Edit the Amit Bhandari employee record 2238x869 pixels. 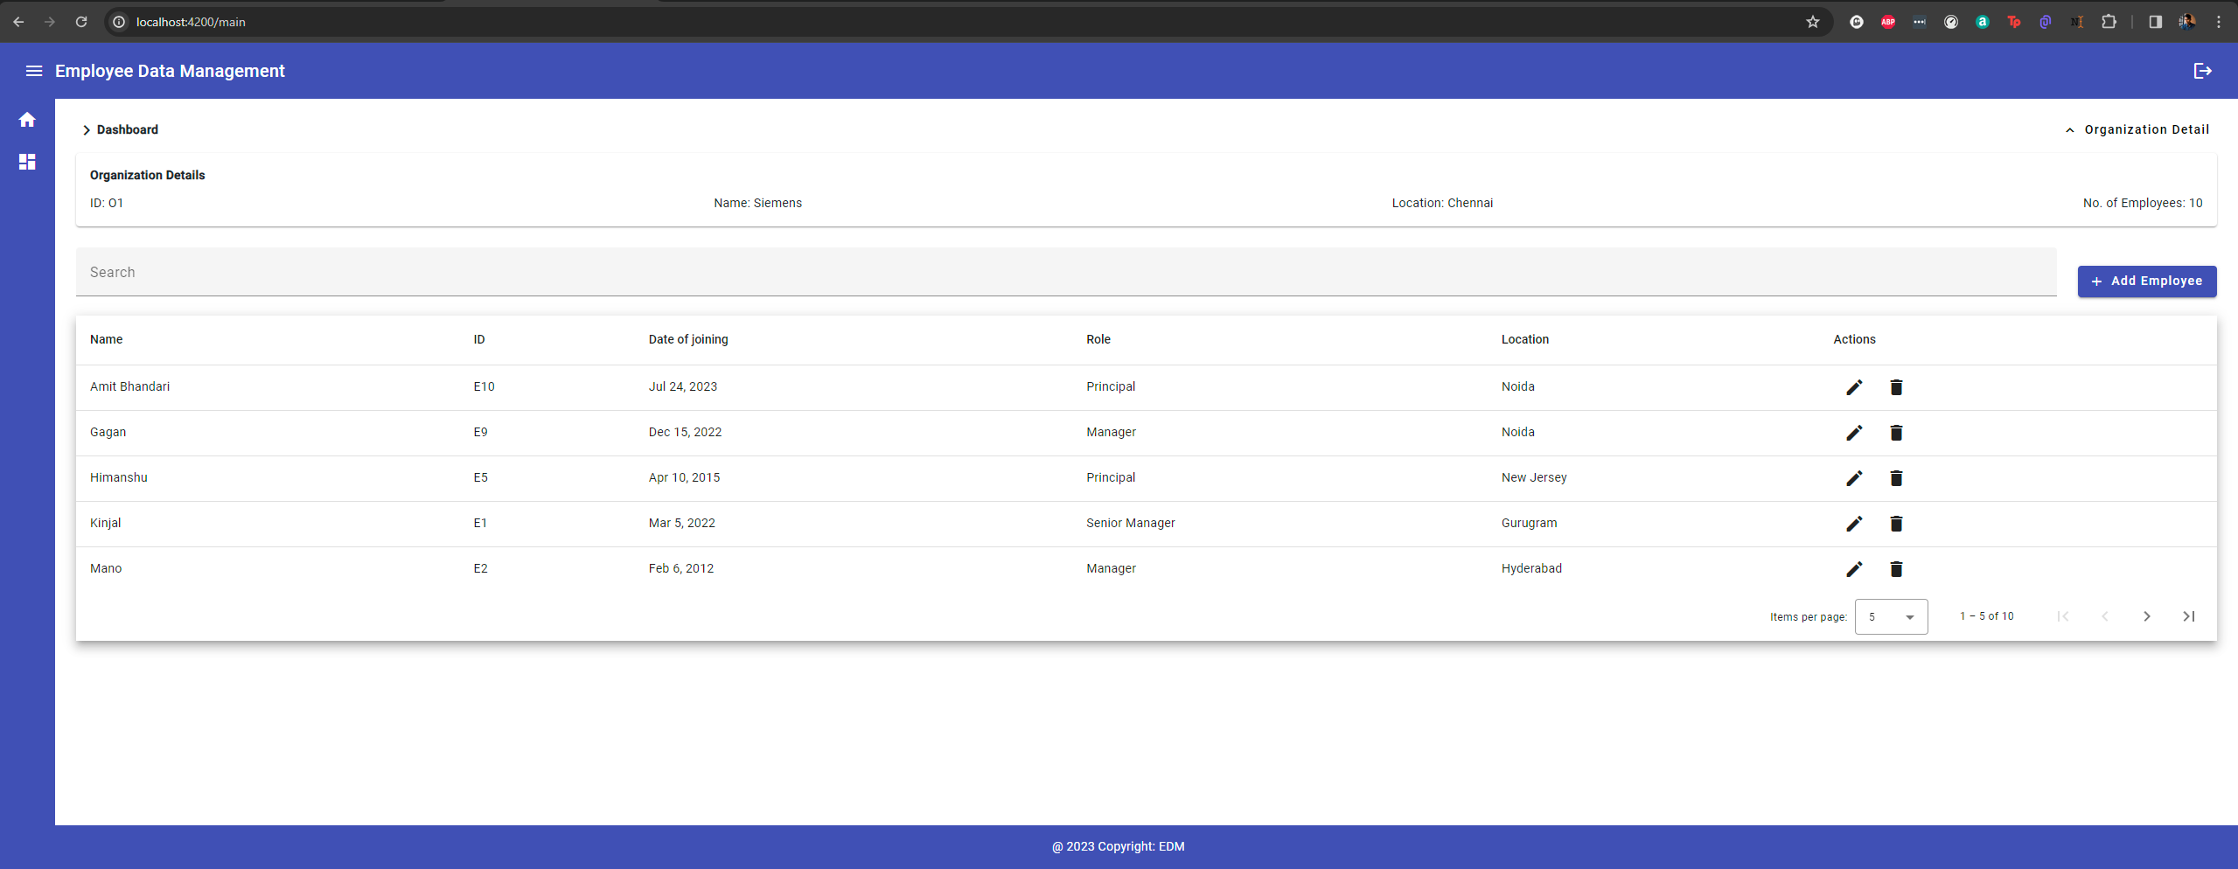pyautogui.click(x=1853, y=386)
